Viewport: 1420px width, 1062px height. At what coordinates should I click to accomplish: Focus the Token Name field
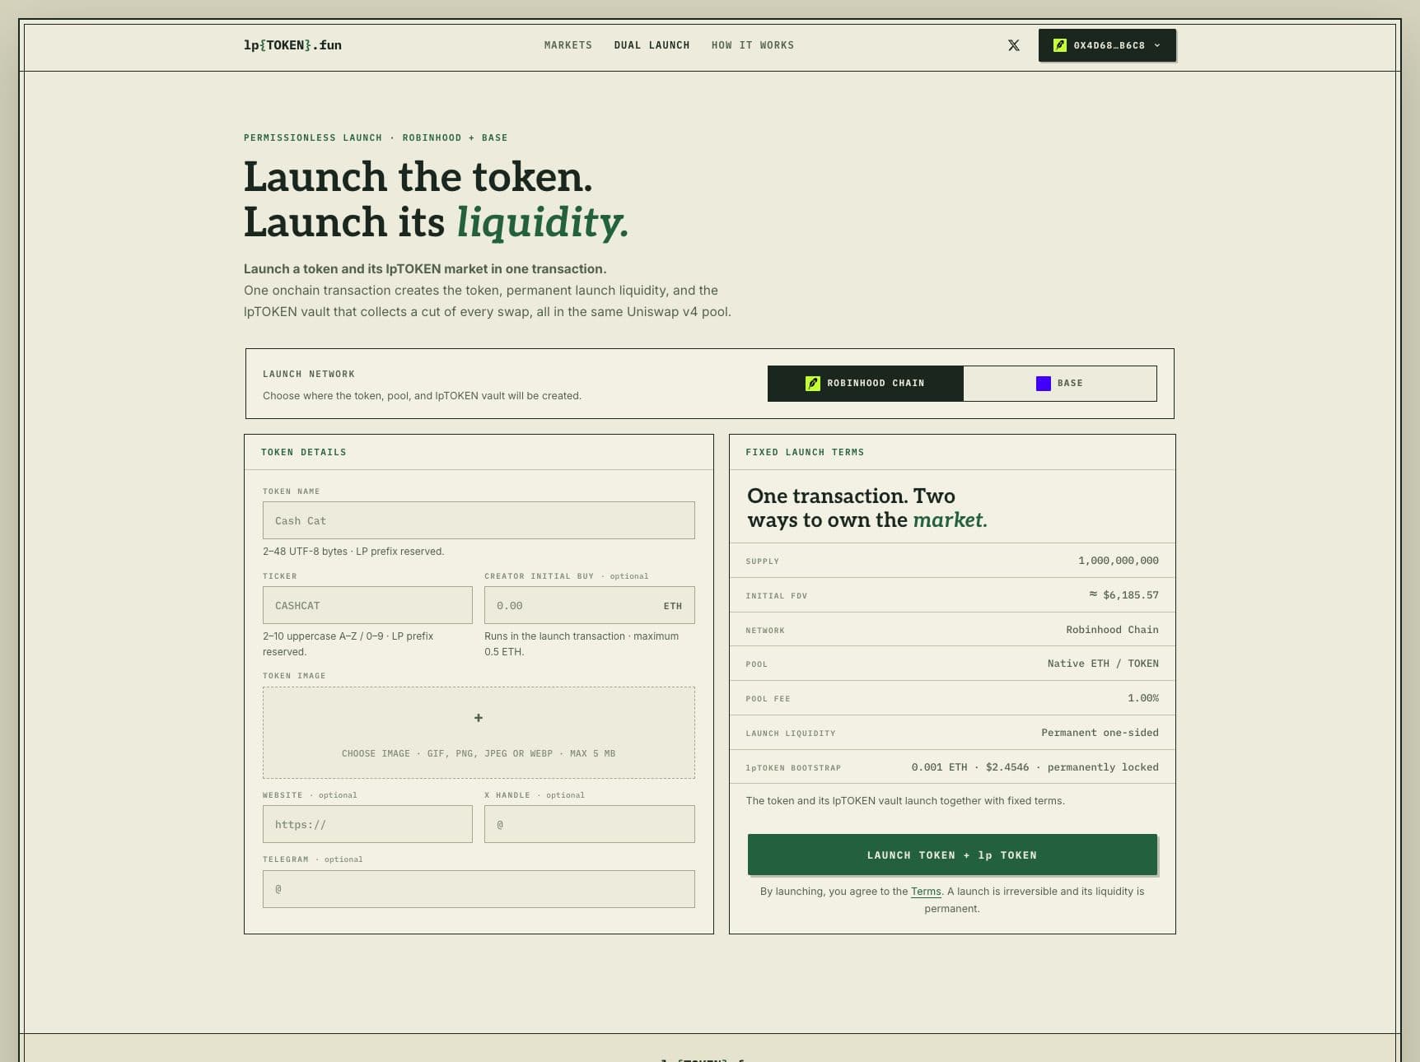coord(479,520)
